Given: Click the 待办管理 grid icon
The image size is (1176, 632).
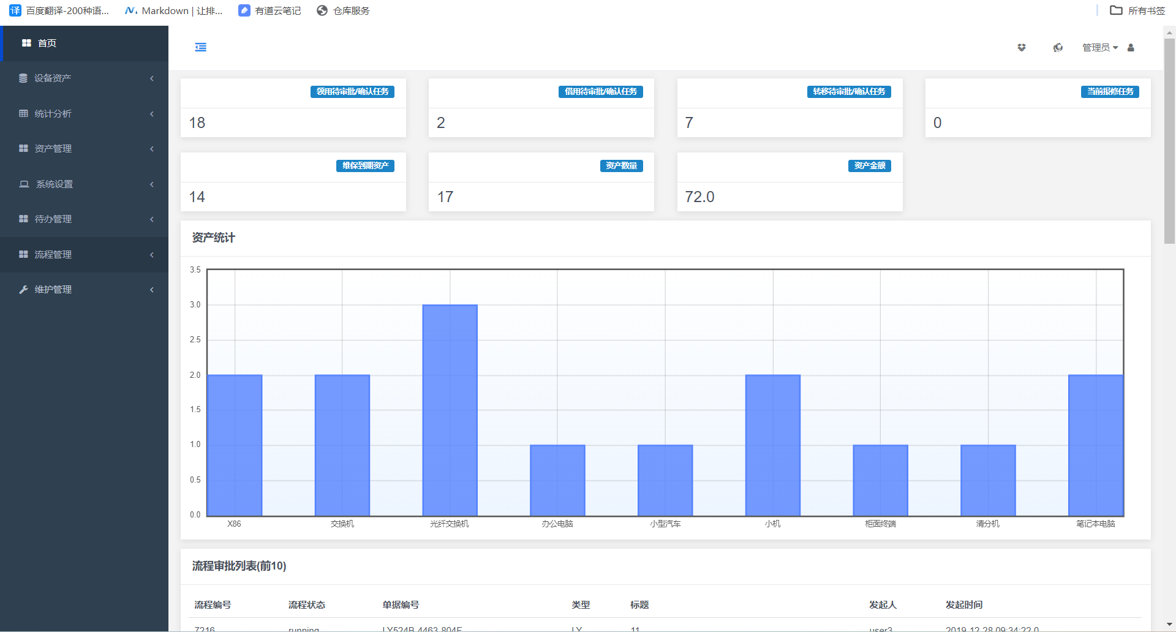Looking at the screenshot, I should (23, 219).
